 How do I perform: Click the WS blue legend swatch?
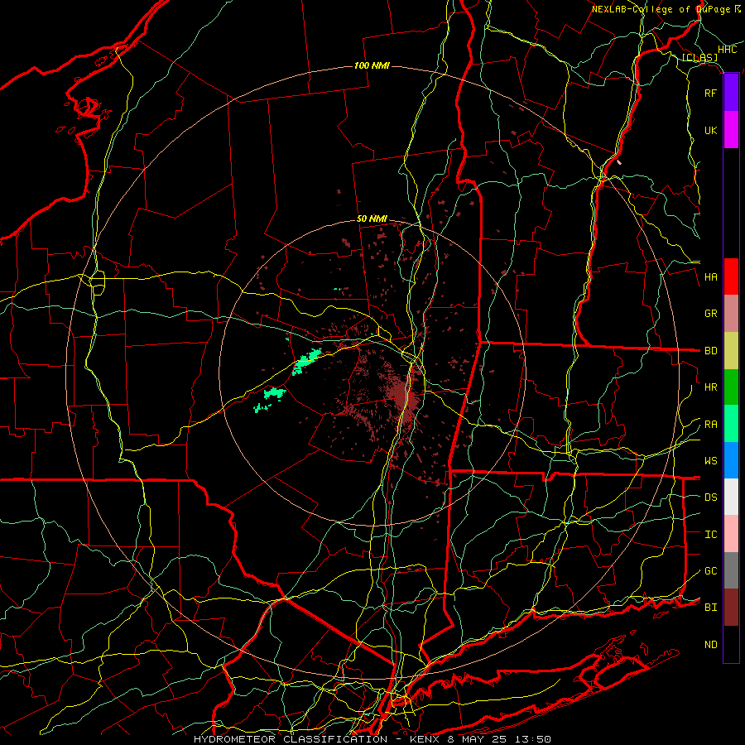[731, 460]
